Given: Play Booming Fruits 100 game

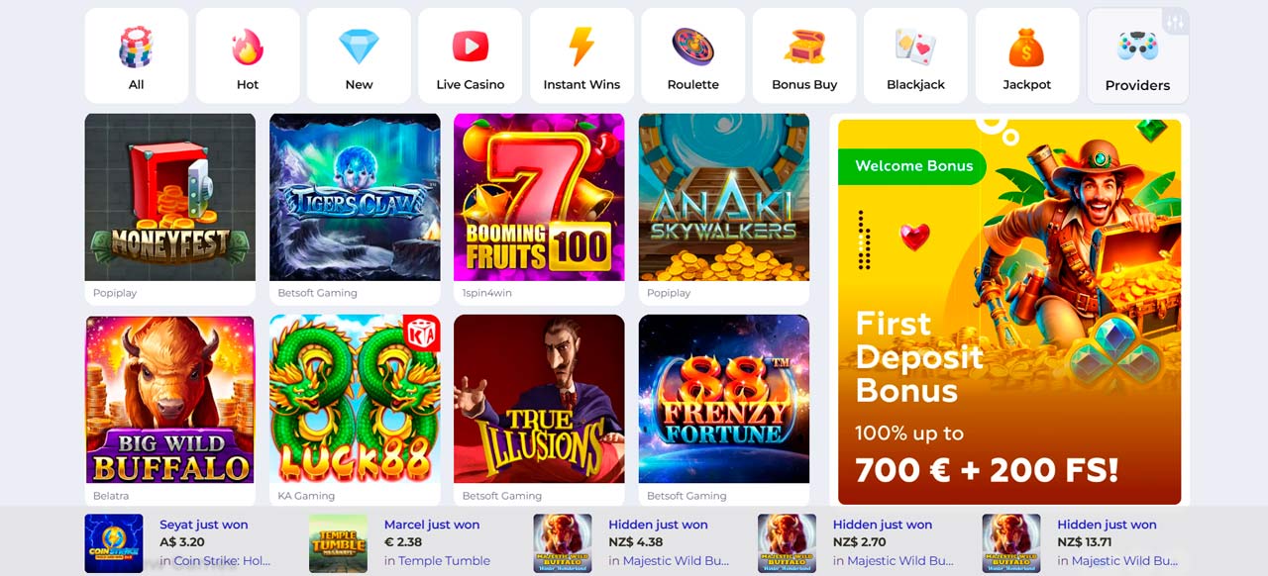Looking at the screenshot, I should point(539,197).
